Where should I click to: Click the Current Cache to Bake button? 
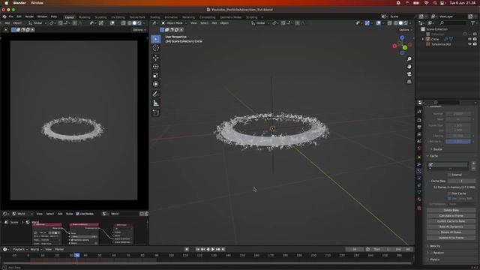point(451,221)
